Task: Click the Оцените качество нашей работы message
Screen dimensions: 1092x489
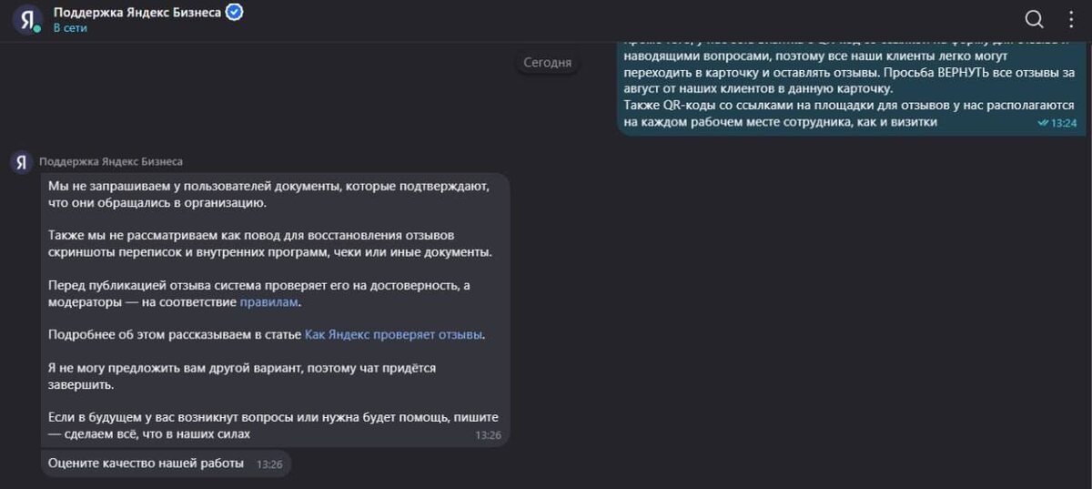Action: [x=146, y=464]
